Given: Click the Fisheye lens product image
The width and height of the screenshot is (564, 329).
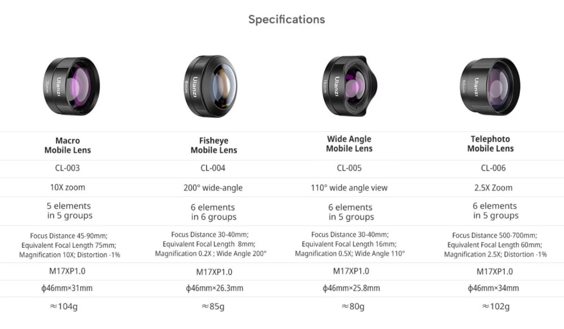Looking at the screenshot, I should [x=211, y=86].
